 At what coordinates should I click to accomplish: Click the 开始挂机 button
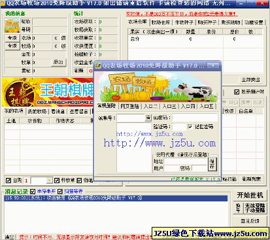[x=250, y=195]
